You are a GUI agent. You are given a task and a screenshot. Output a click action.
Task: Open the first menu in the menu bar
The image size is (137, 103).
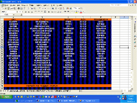click(6, 5)
